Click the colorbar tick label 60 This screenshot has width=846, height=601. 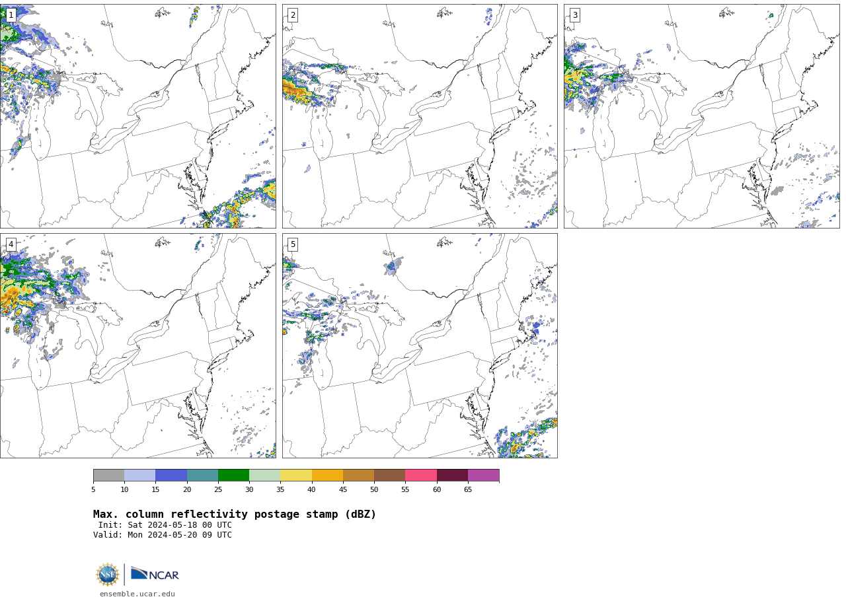point(437,489)
